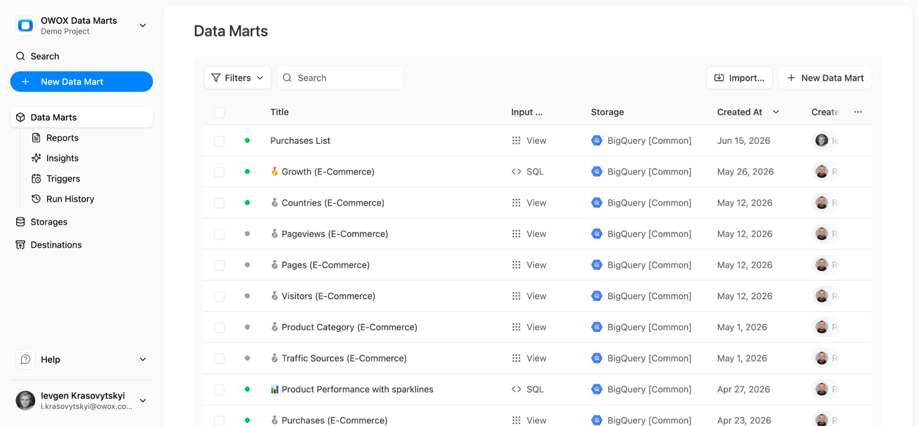Click the BigQuery icon in Purchases List row

coord(597,140)
